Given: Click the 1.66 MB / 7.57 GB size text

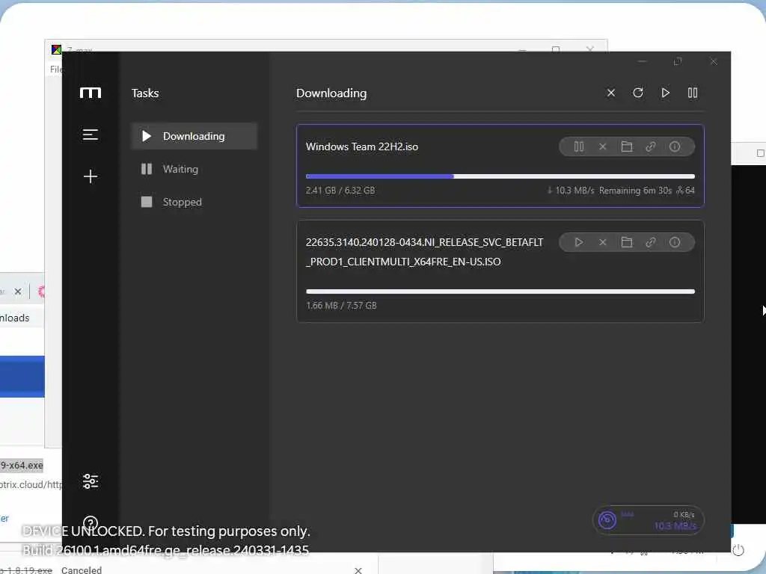Looking at the screenshot, I should pos(341,306).
